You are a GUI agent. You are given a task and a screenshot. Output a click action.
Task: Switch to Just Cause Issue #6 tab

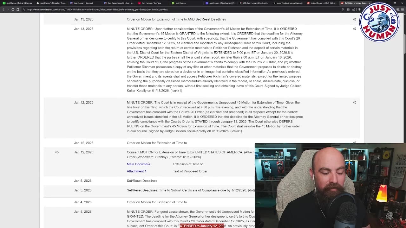tap(118, 3)
